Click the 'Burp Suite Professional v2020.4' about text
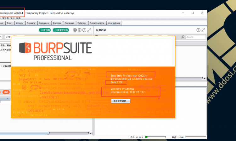The height and width of the screenshot is (141, 236). tap(128, 76)
